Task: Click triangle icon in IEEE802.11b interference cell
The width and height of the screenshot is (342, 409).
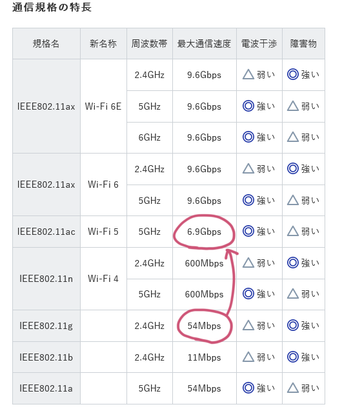Action: [x=248, y=357]
